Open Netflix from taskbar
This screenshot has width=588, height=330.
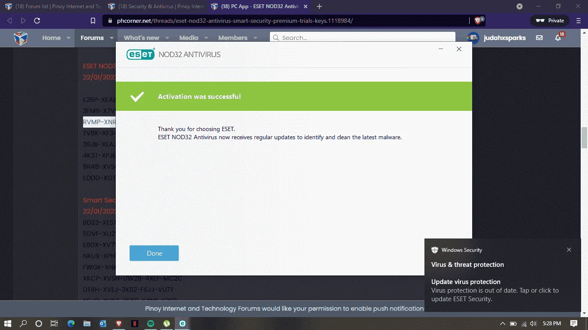pos(135,324)
